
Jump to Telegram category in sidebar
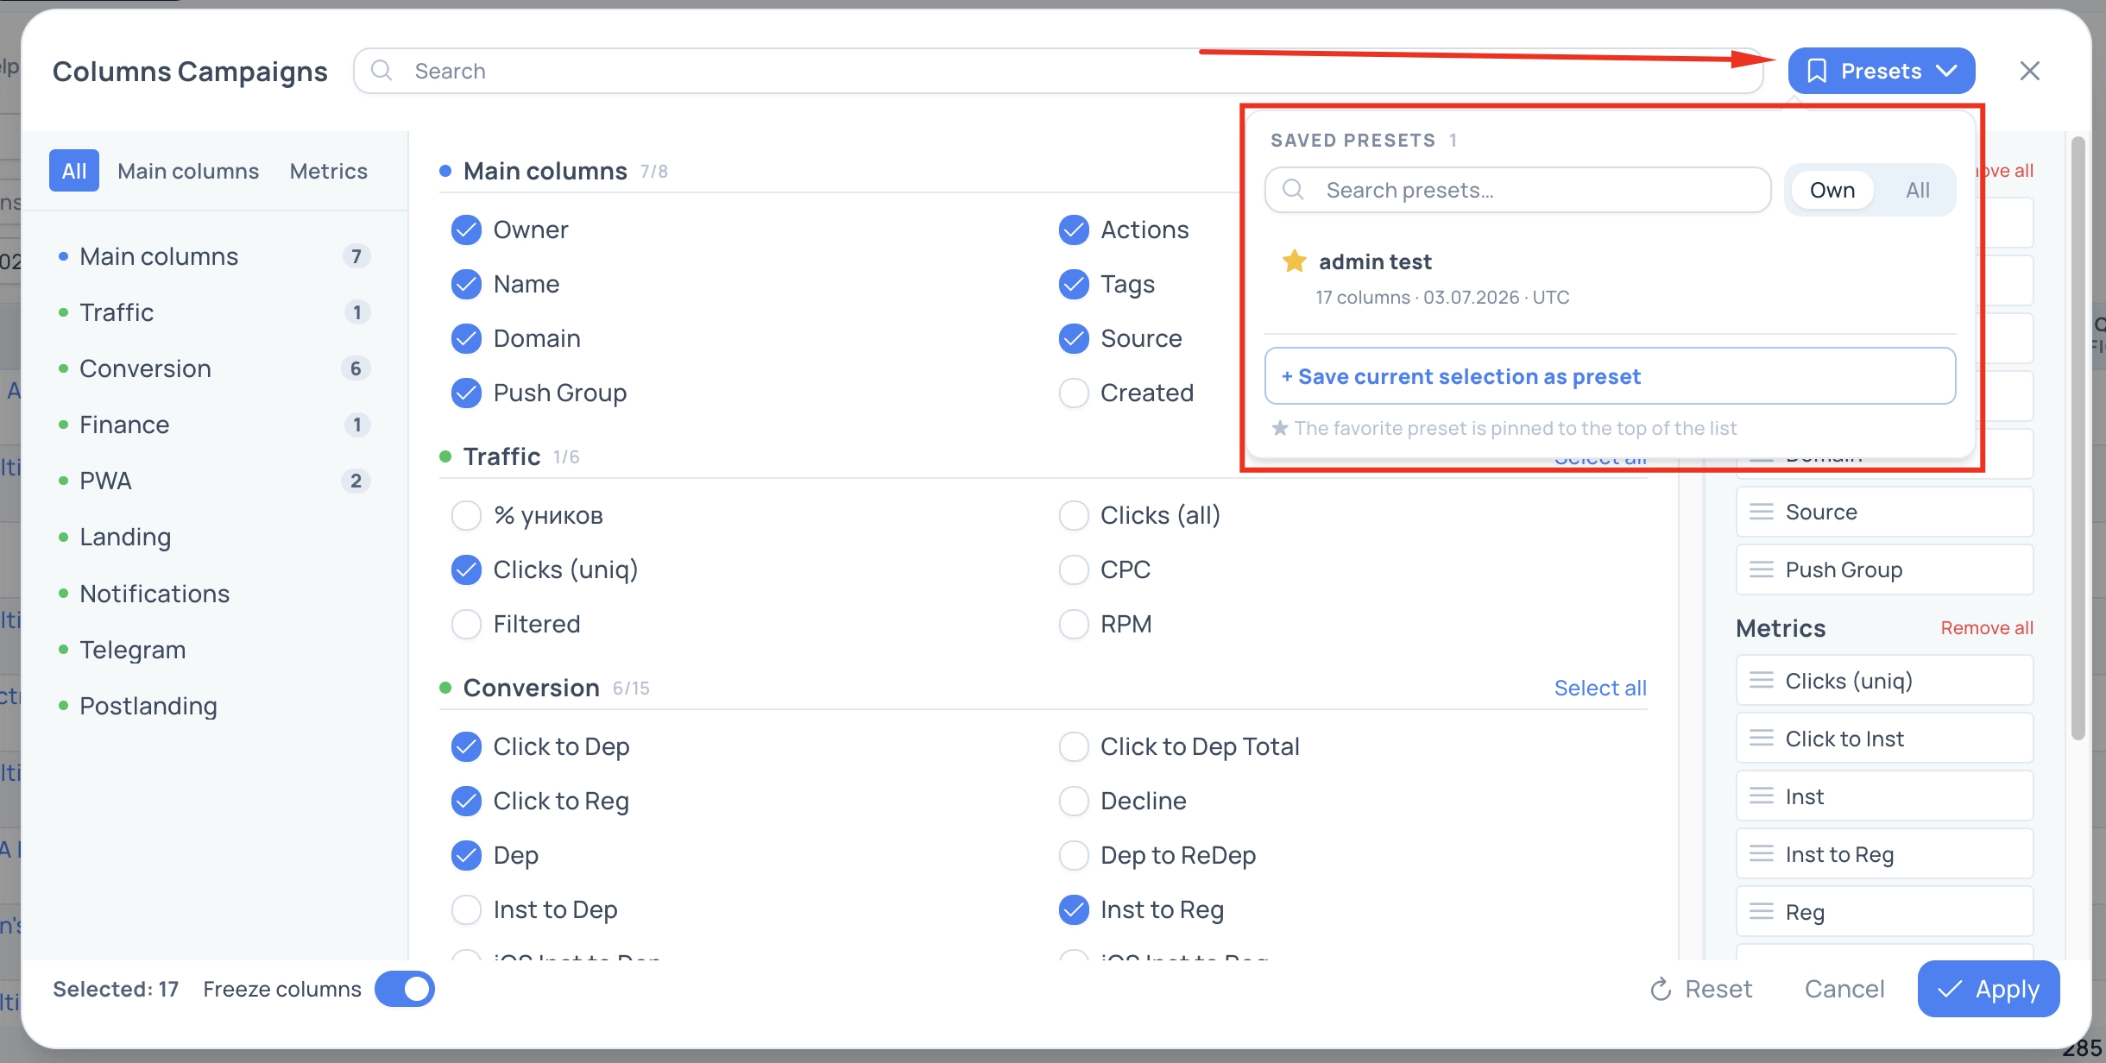(214, 650)
